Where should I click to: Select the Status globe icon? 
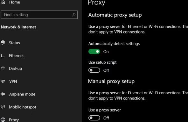coord(3,43)
